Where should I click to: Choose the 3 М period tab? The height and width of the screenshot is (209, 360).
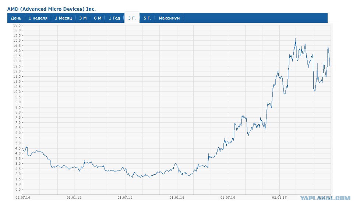tap(83, 18)
